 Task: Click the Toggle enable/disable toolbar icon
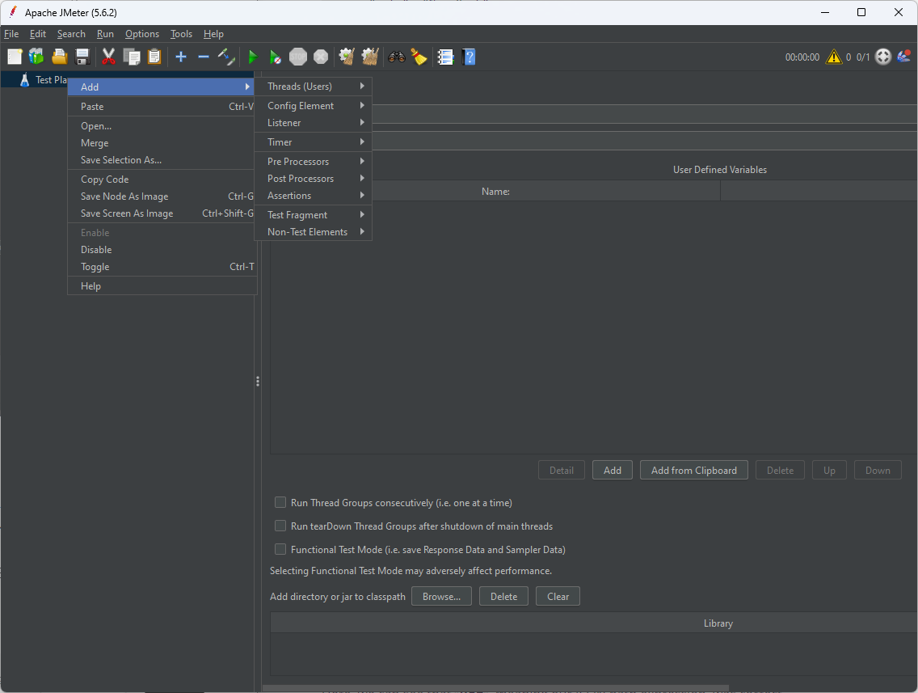pyautogui.click(x=226, y=57)
